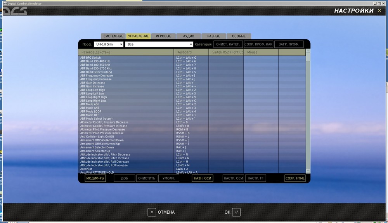388x223 pixels.
Task: Click the ОТМЕНА label
Action: pyautogui.click(x=166, y=212)
